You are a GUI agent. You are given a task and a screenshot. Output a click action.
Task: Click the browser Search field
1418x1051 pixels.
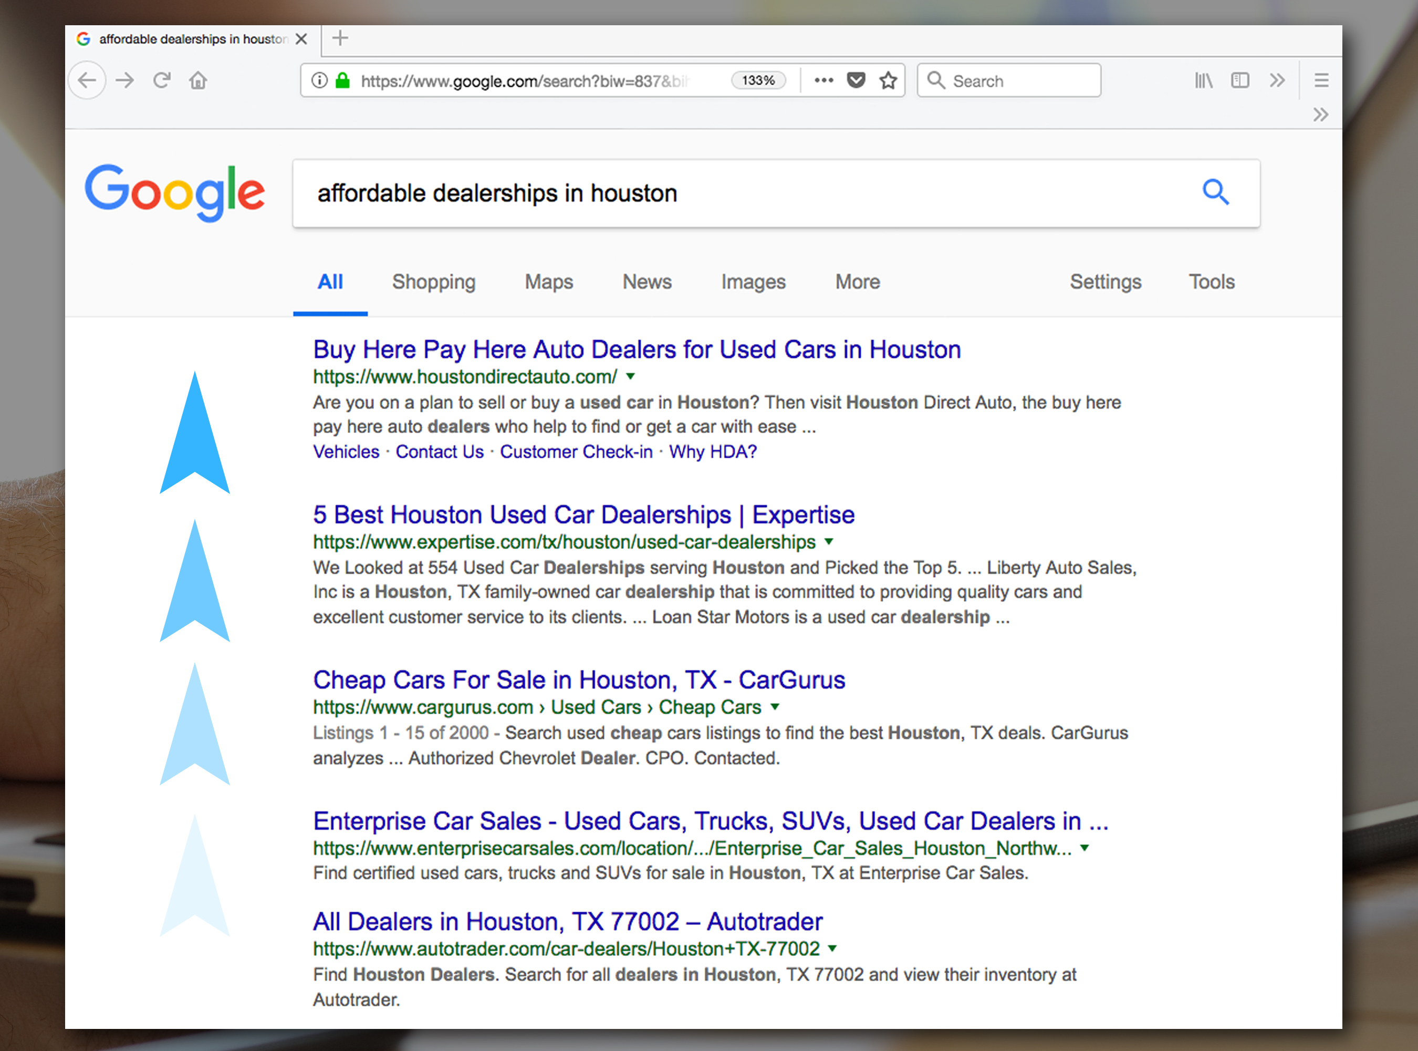1008,80
